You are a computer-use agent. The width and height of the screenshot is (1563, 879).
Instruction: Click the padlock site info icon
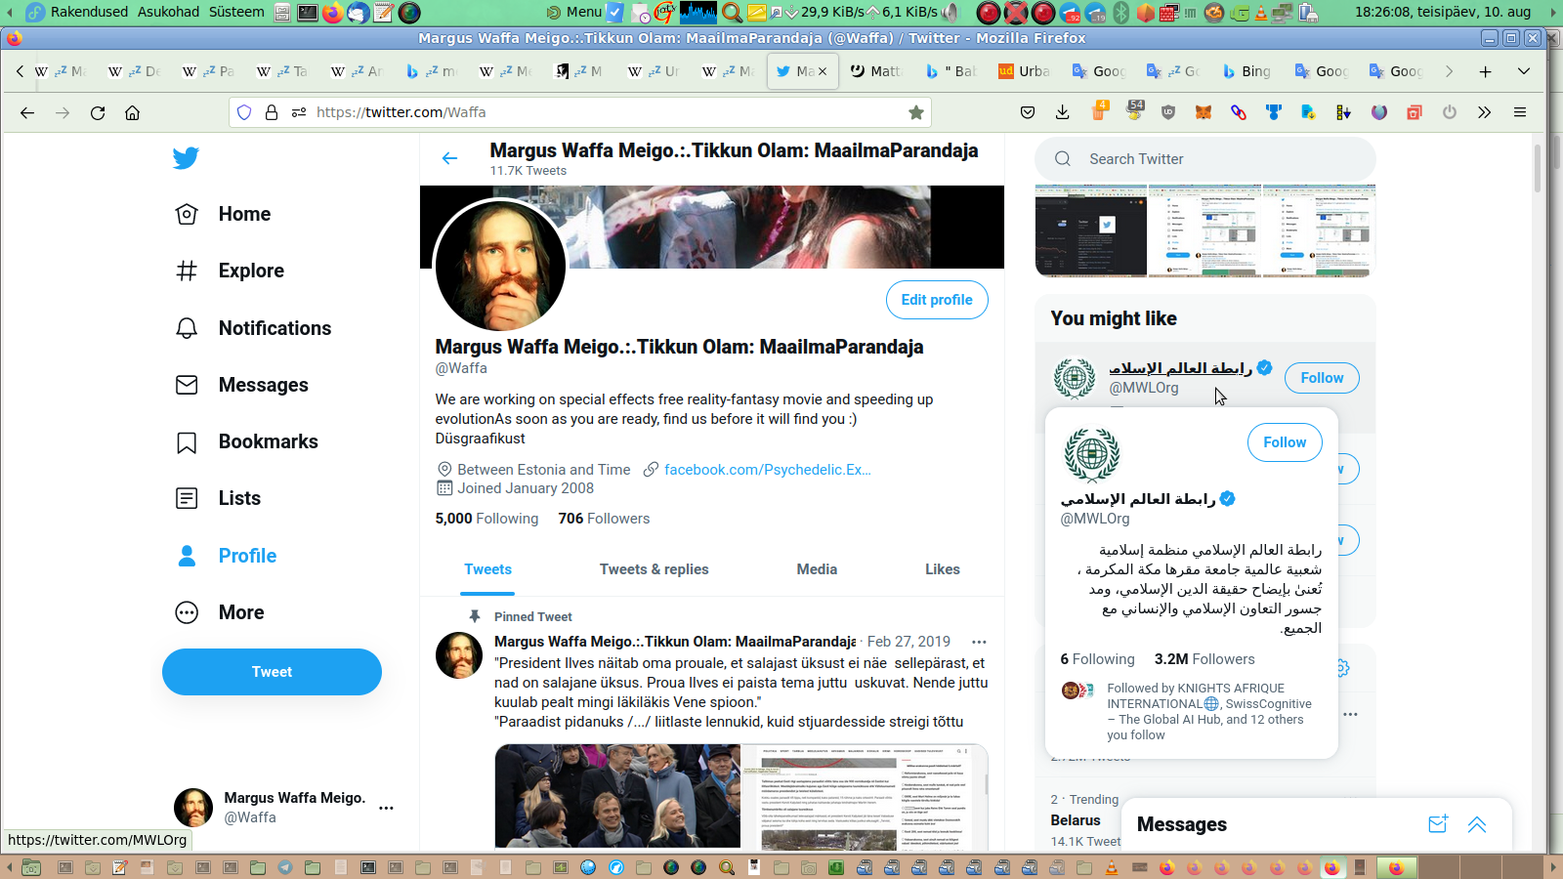[x=272, y=112]
